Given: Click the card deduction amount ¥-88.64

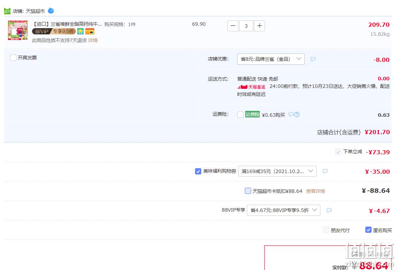Looking at the screenshot, I should pos(376,191).
